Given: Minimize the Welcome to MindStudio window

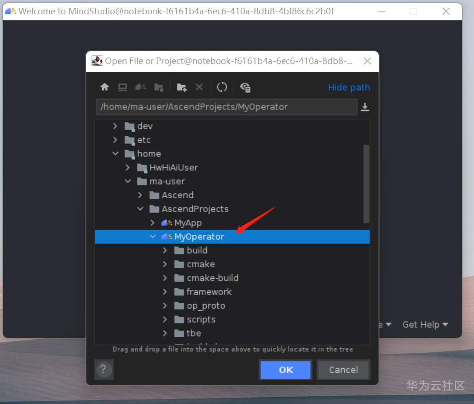Looking at the screenshot, I should click(x=382, y=12).
